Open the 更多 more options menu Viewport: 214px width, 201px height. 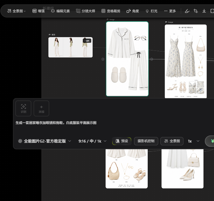(x=170, y=11)
